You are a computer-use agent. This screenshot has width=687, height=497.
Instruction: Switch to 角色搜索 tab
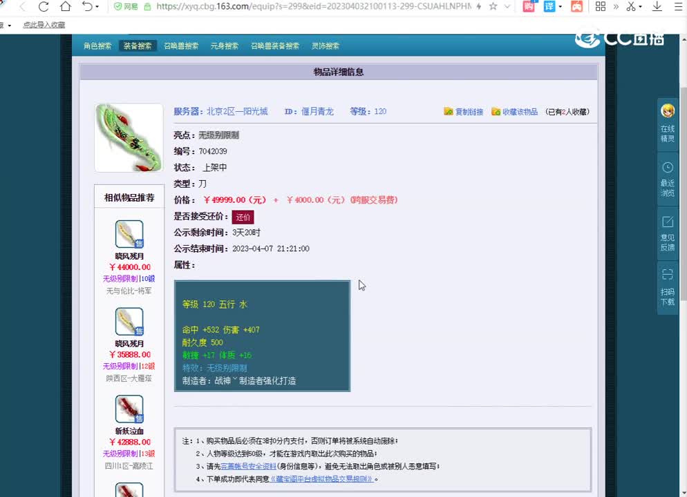click(97, 46)
